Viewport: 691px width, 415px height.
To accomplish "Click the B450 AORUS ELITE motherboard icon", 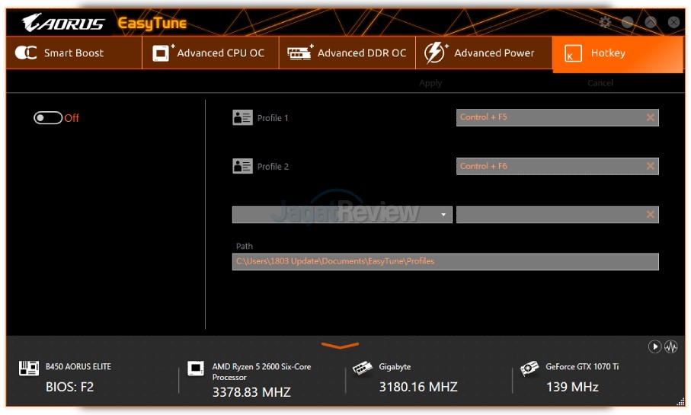I will pyautogui.click(x=28, y=369).
